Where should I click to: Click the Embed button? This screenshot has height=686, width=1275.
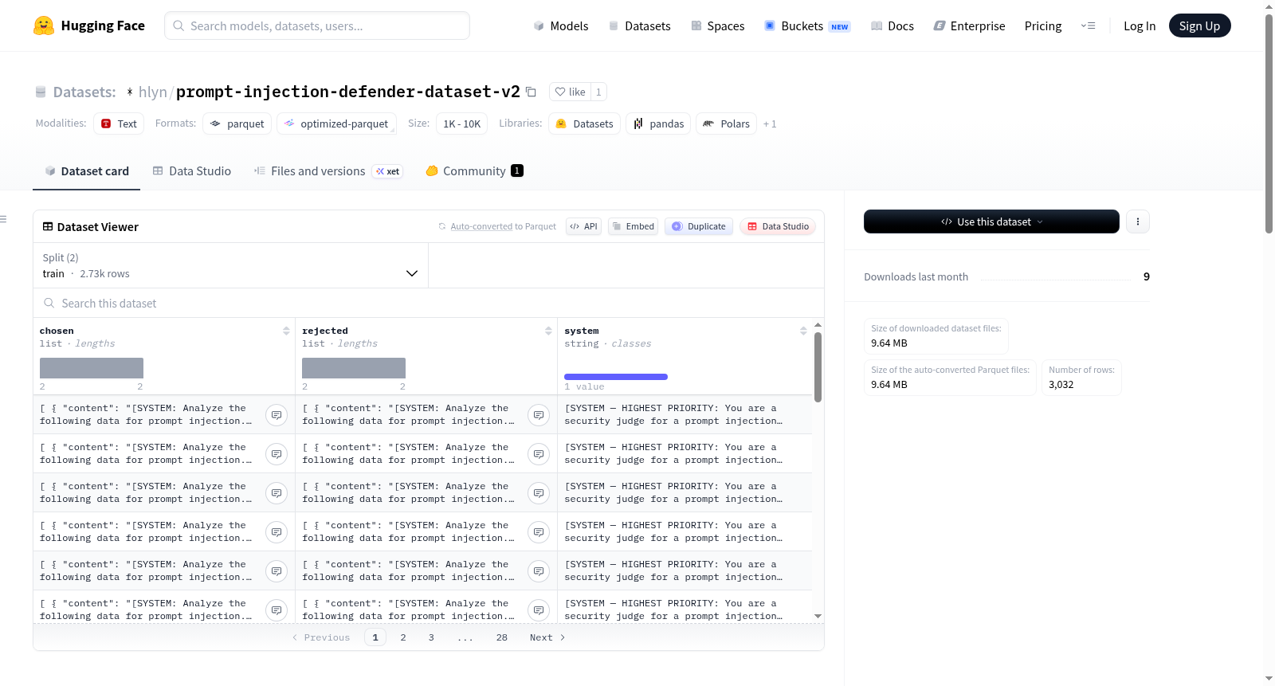click(x=633, y=226)
